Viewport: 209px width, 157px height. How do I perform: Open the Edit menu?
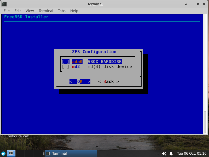18,11
